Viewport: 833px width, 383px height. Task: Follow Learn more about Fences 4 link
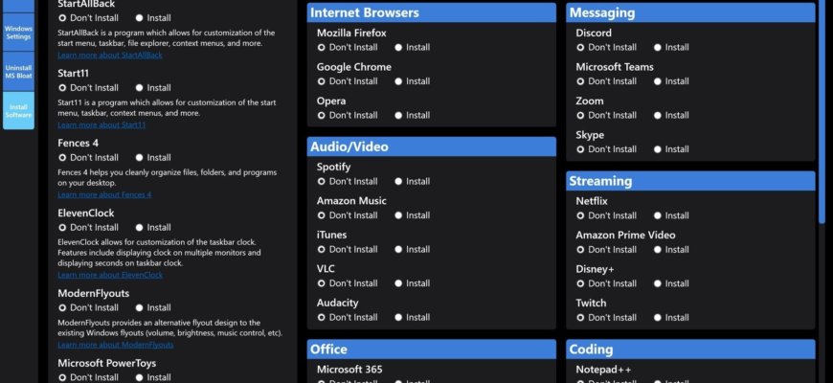point(104,194)
